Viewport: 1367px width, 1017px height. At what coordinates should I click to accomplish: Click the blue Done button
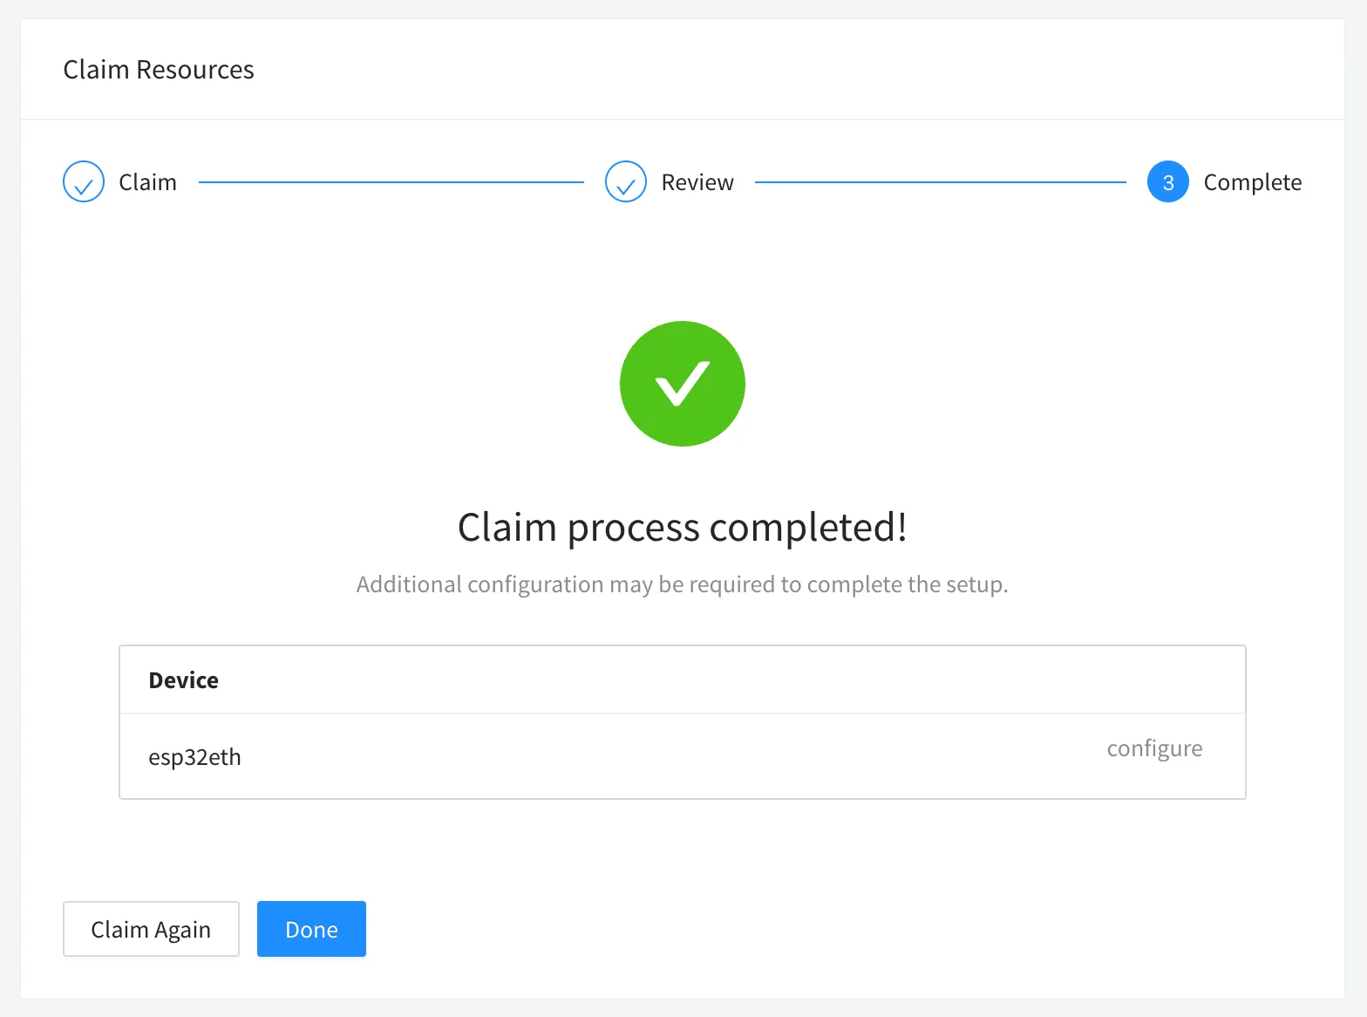pyautogui.click(x=311, y=929)
